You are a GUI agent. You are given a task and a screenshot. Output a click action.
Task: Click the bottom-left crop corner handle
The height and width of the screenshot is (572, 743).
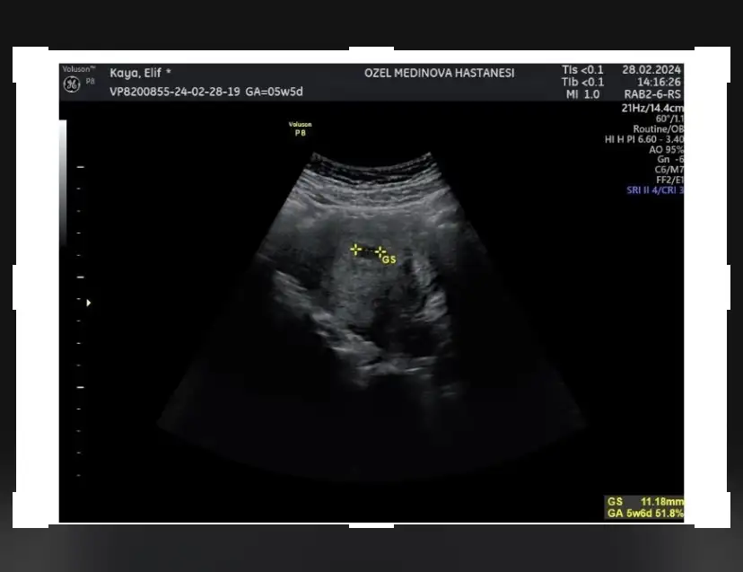[x=31, y=509]
